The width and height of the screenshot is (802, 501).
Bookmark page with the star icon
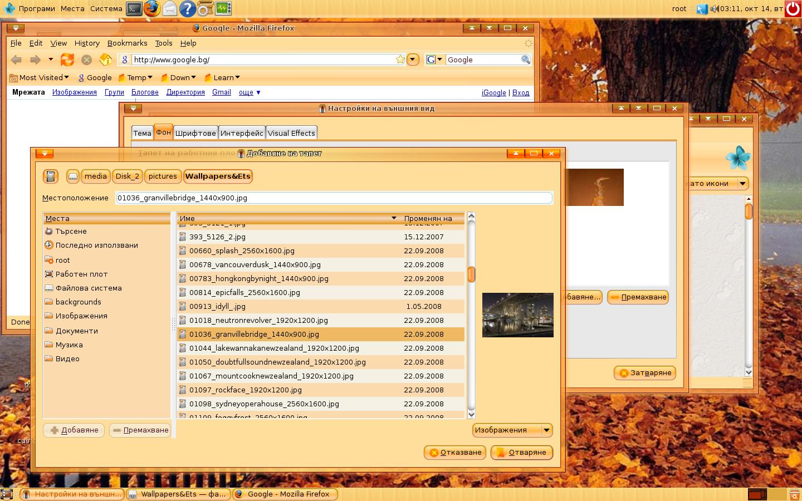(400, 60)
